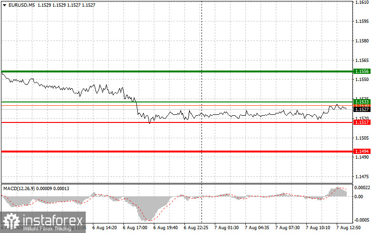This screenshot has height=233, width=372.
Task: Select the EURUSD,M5 symbol title
Action: pos(21,5)
